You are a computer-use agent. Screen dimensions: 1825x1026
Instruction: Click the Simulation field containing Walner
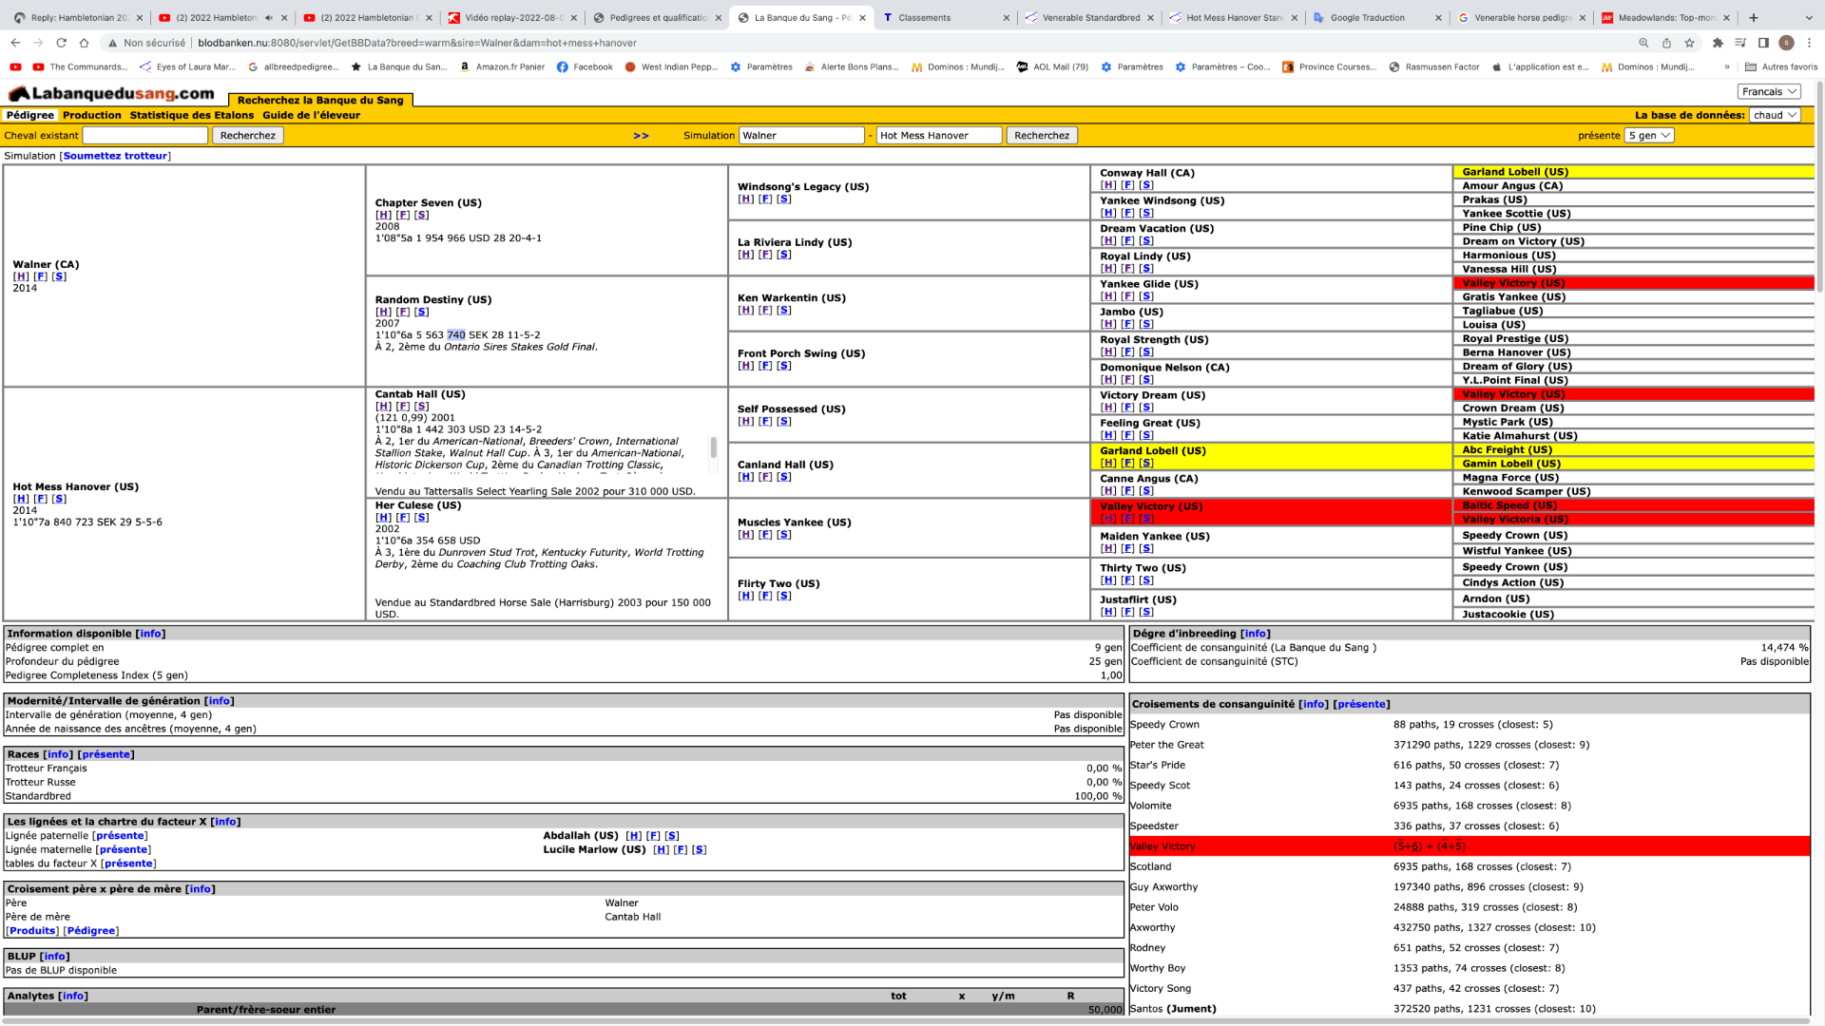[801, 135]
